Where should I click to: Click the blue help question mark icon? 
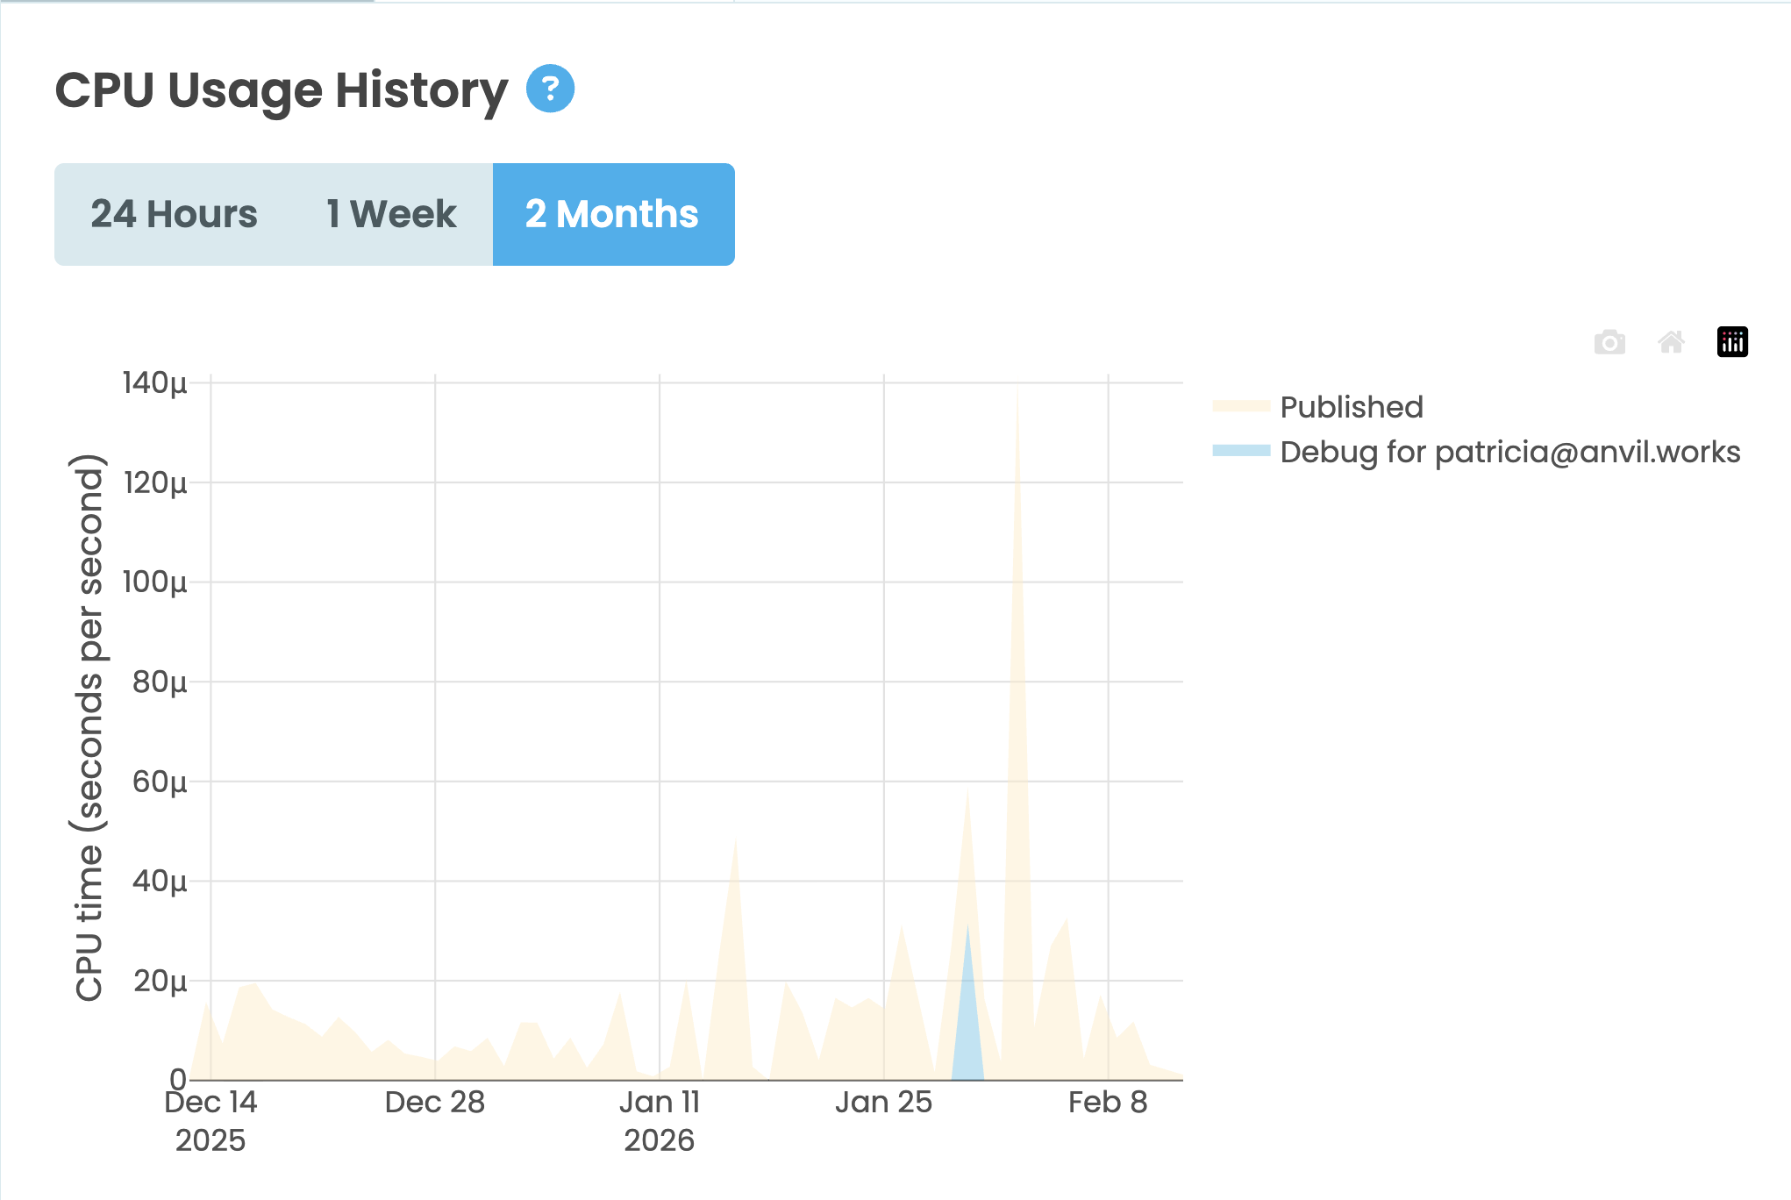click(x=550, y=89)
